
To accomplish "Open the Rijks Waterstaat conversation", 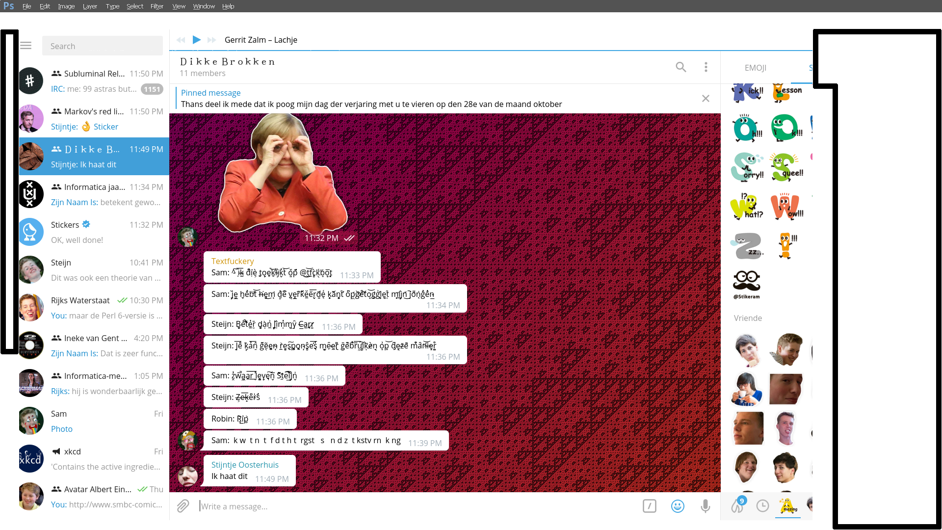I will coord(94,308).
